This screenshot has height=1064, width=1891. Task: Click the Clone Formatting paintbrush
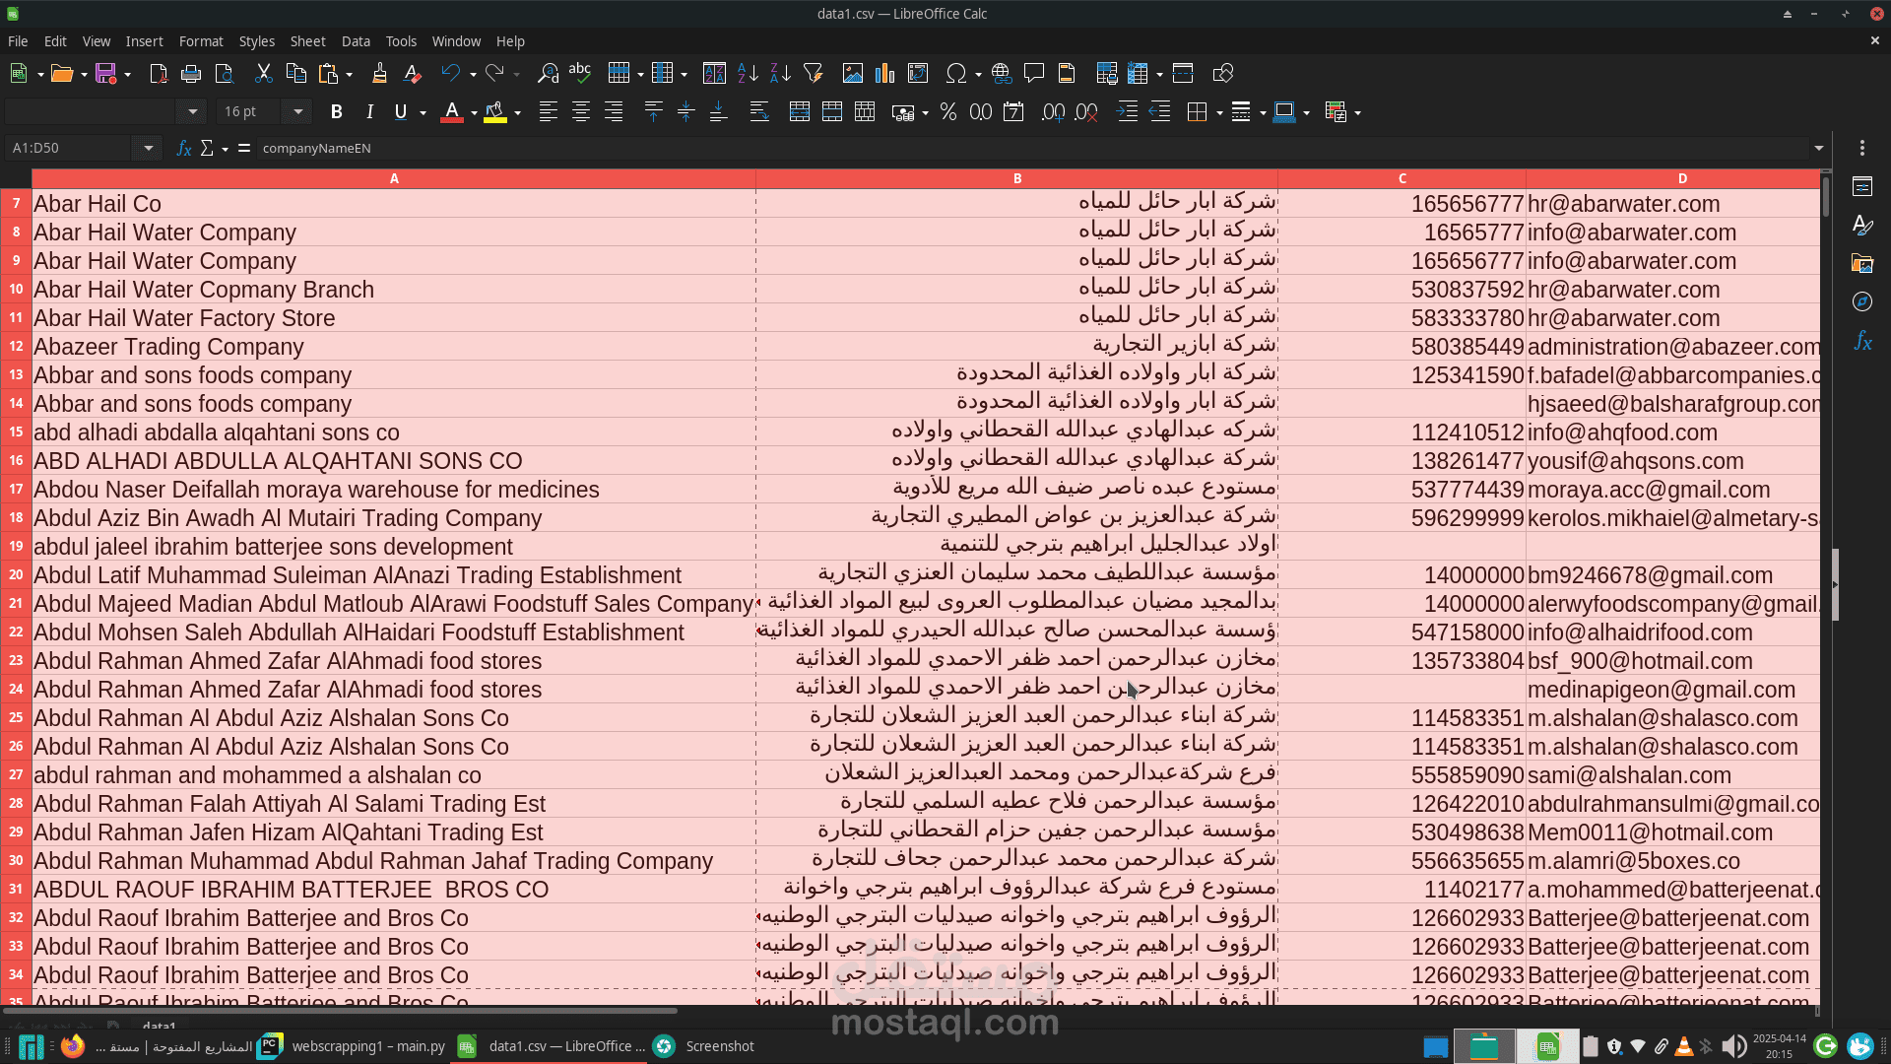tap(379, 73)
